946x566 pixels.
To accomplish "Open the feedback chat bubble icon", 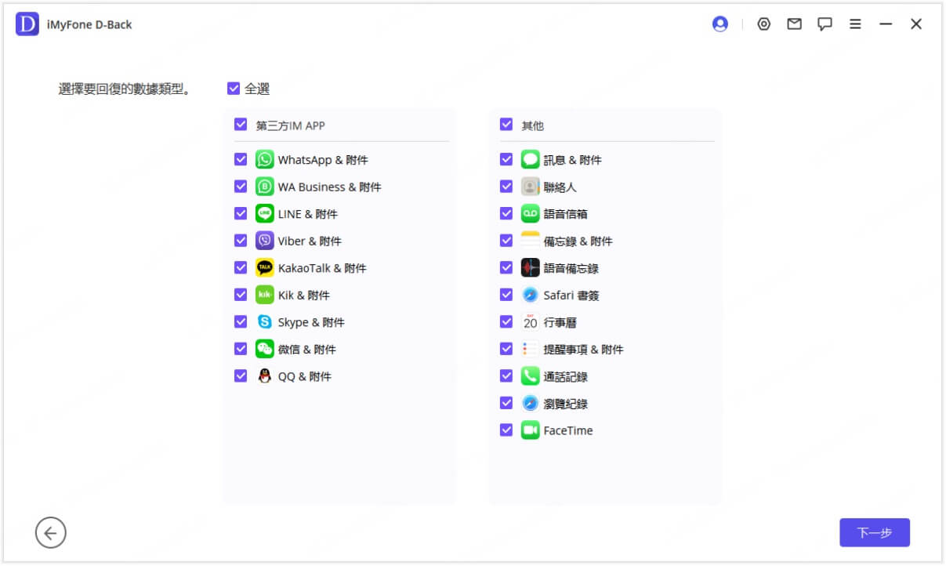I will click(825, 24).
